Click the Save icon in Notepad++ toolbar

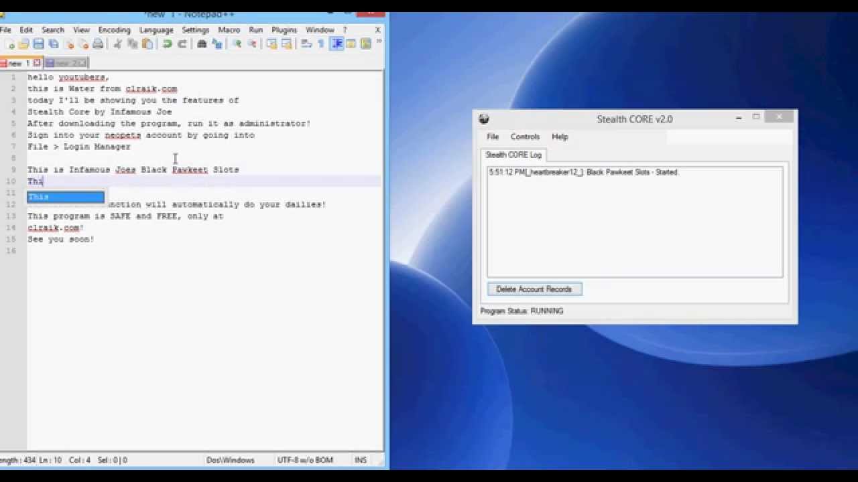[x=39, y=44]
